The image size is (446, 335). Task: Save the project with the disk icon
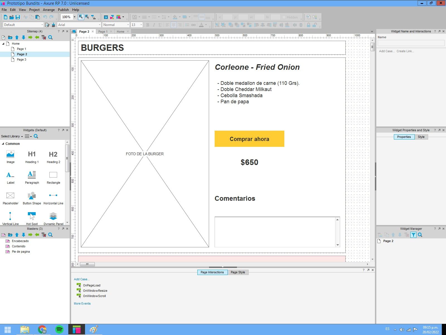[18, 17]
